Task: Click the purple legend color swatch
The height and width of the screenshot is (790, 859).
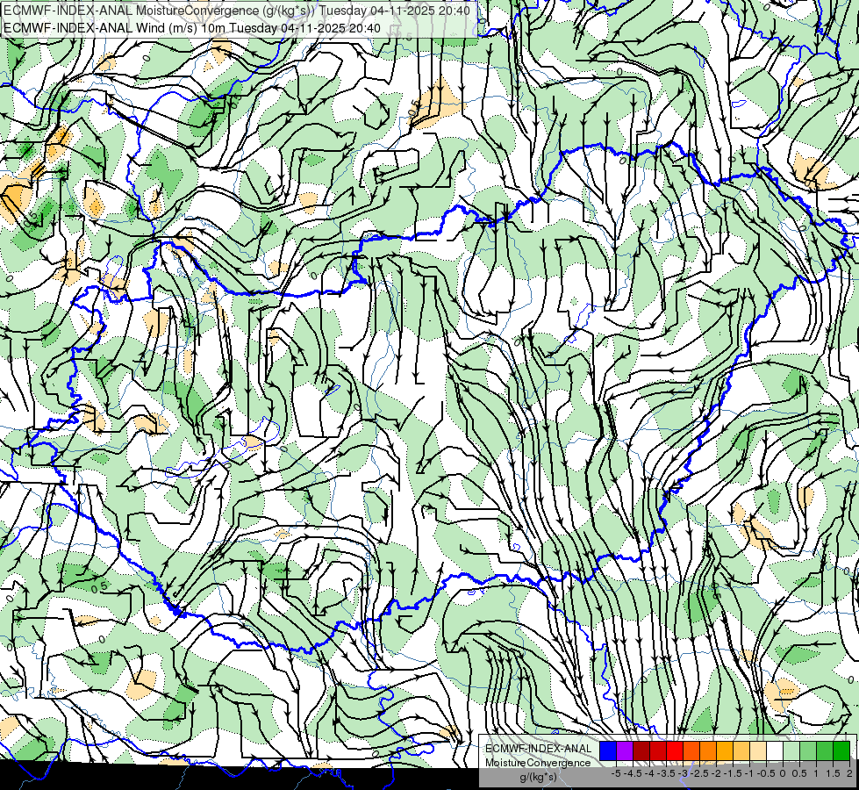Action: (x=625, y=750)
